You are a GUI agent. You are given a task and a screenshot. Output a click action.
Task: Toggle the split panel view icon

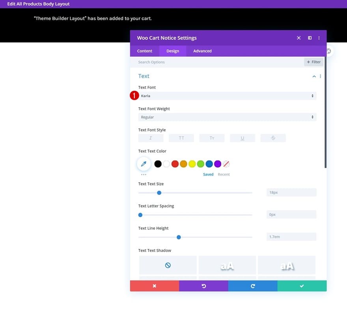(x=310, y=38)
